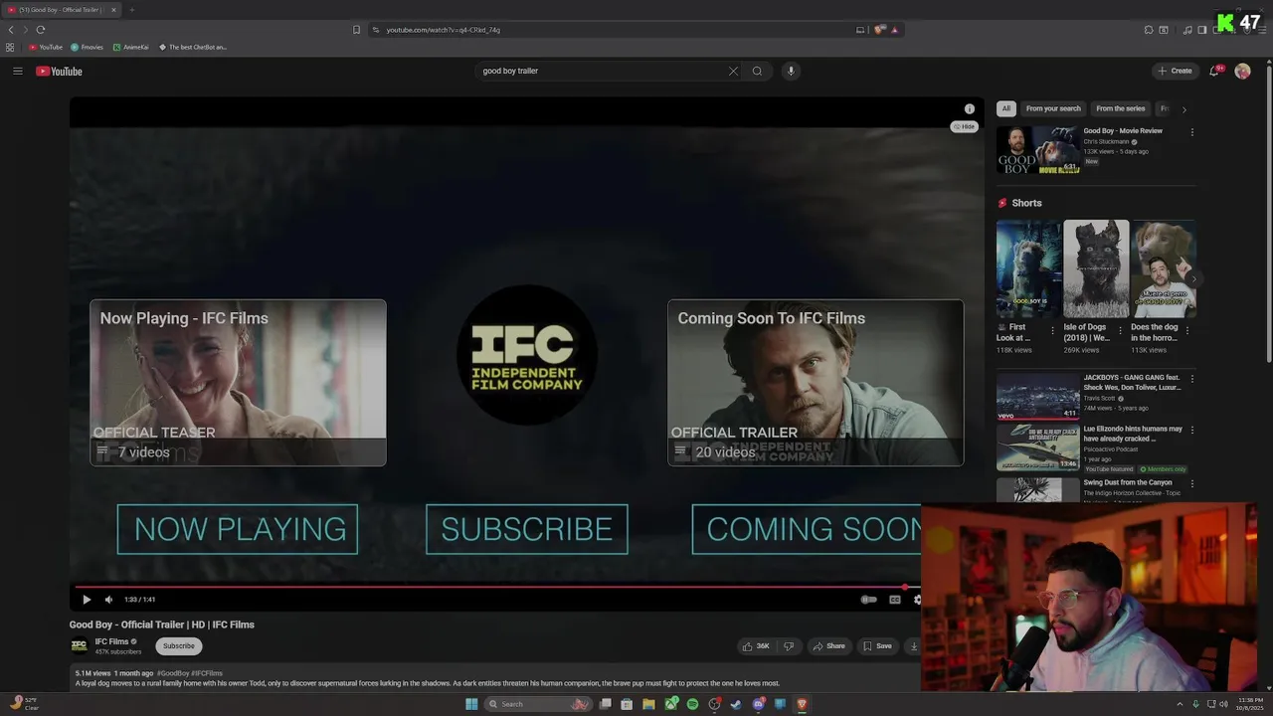Dislike the Good Boy trailer
Viewport: 1273px width, 716px height.
pos(789,646)
